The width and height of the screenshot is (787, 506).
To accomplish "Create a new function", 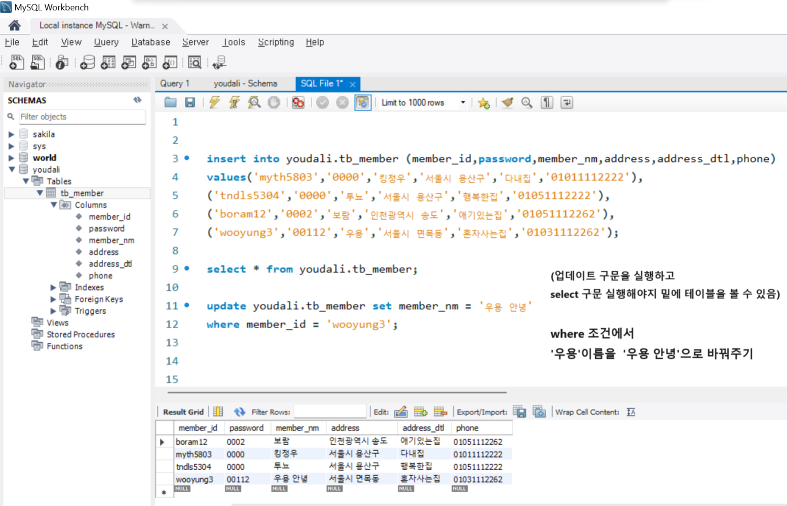I will click(170, 62).
